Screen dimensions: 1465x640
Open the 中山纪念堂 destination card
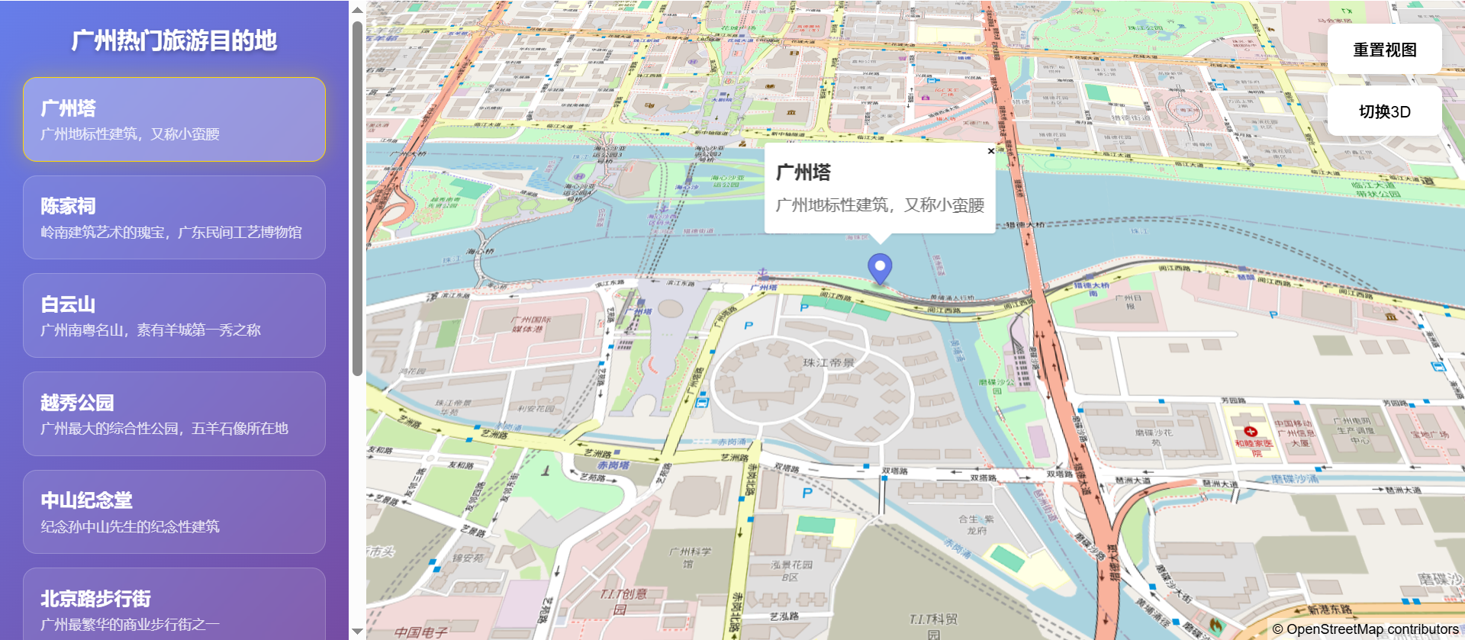coord(174,512)
